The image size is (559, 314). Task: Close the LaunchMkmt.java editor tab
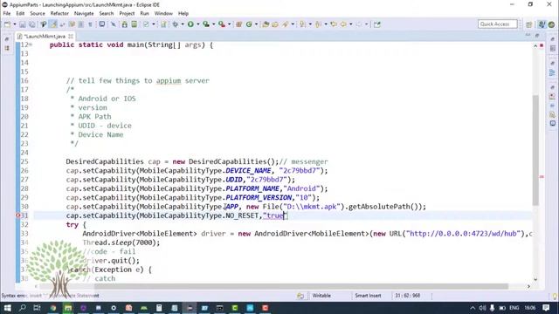pyautogui.click(x=71, y=37)
